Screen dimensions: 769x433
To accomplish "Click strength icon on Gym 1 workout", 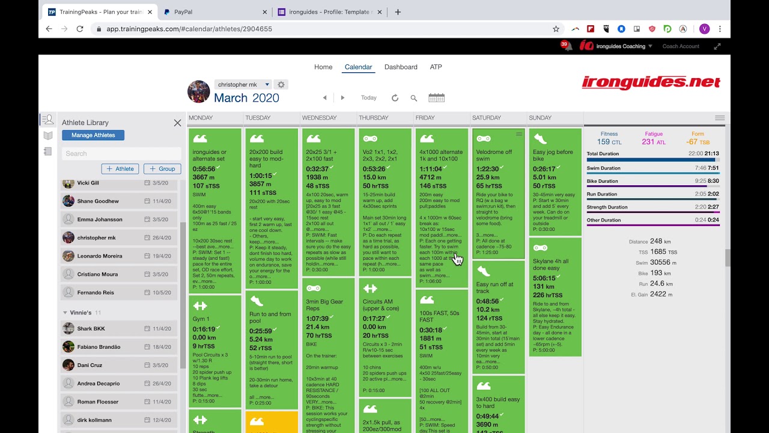I will (199, 306).
